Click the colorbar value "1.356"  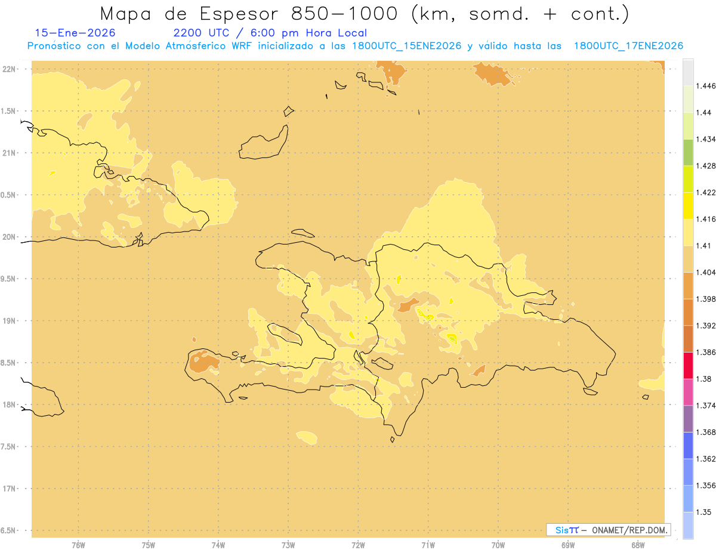[707, 486]
